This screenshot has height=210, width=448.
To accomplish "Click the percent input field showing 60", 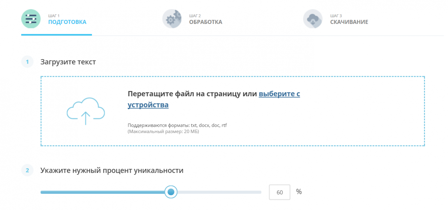I will tap(280, 192).
